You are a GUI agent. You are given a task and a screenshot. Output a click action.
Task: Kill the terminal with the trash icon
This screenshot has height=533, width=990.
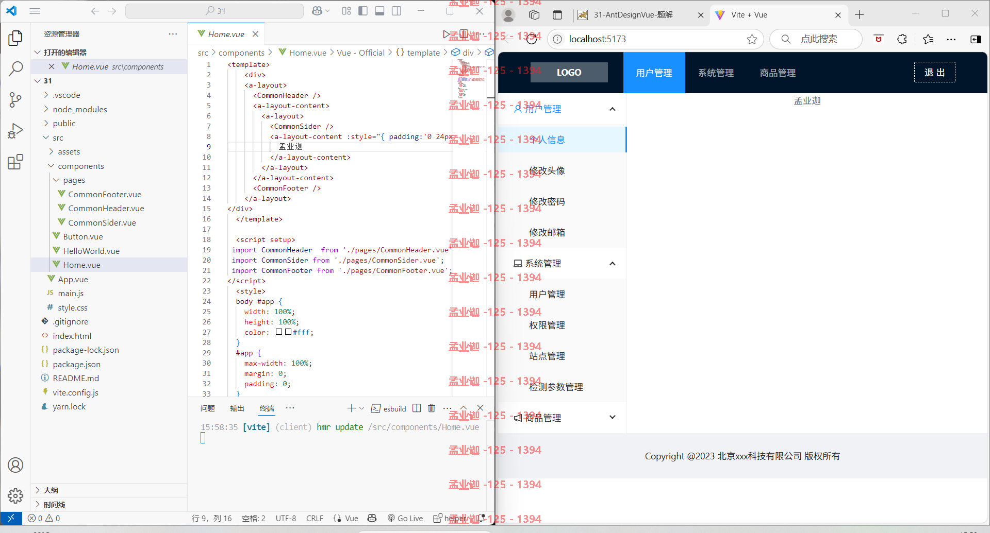click(432, 408)
